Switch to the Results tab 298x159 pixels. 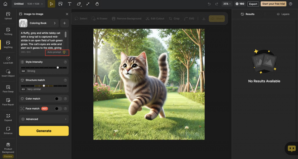[248, 14]
